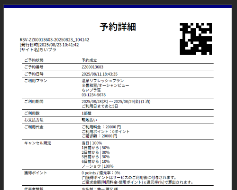Click the ご予約番号 label

34,67
